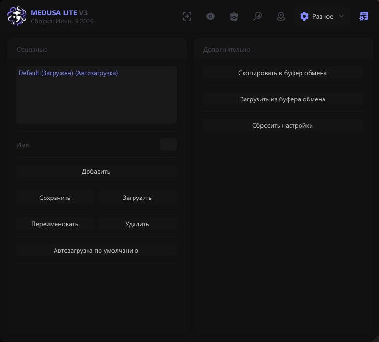Open the aimbot crosshair tab icon
Image resolution: width=379 pixels, height=342 pixels.
pos(187,16)
